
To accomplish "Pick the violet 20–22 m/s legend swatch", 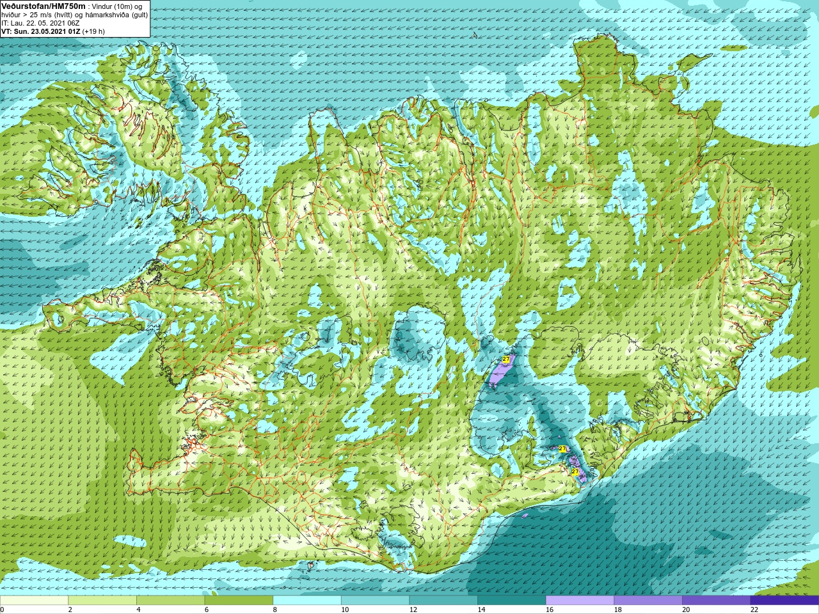I will (716, 600).
